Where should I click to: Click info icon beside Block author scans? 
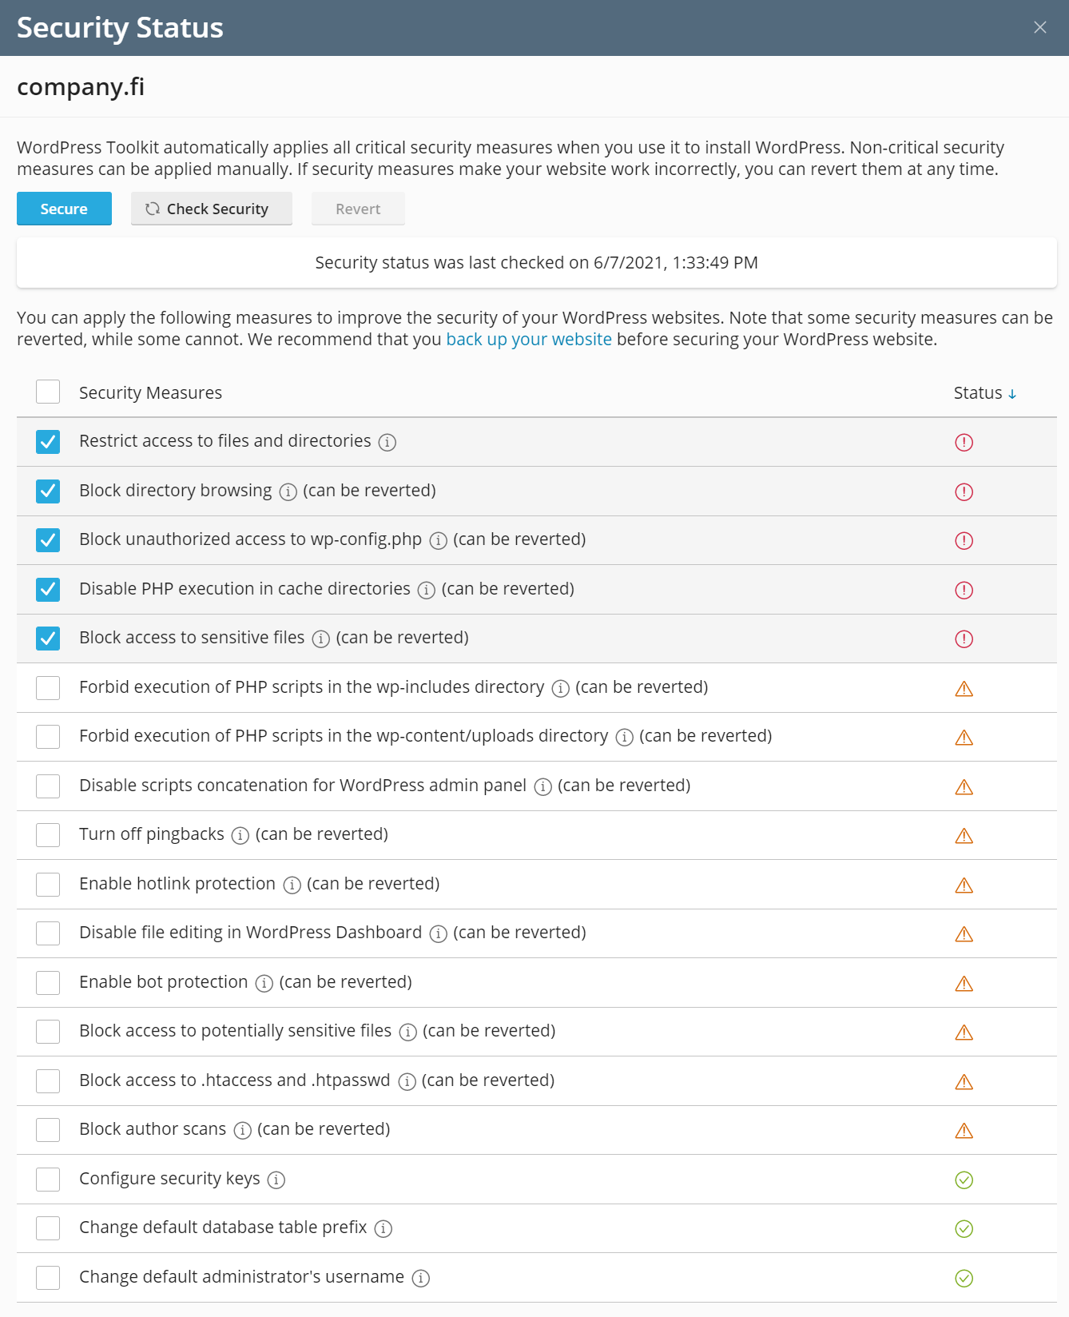(242, 1130)
